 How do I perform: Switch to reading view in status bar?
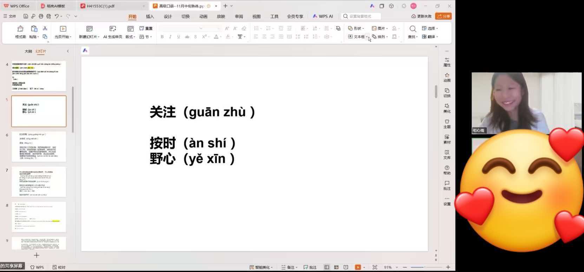coord(346,267)
